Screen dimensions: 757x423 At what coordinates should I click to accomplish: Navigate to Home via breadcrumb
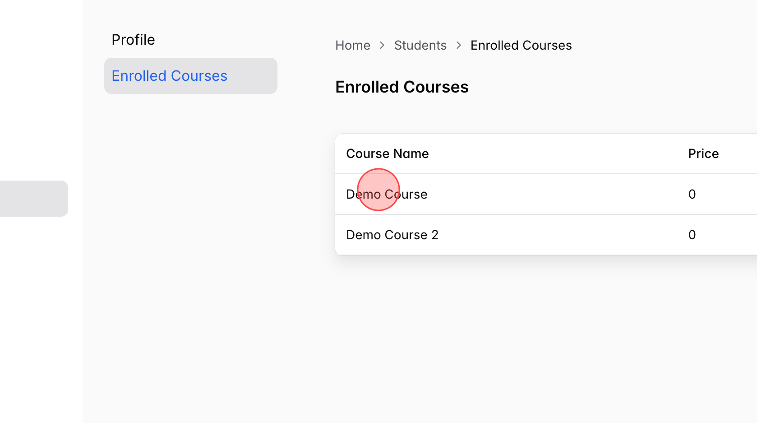353,45
